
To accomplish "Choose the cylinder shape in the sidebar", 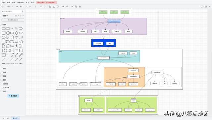I will (x=12, y=37).
